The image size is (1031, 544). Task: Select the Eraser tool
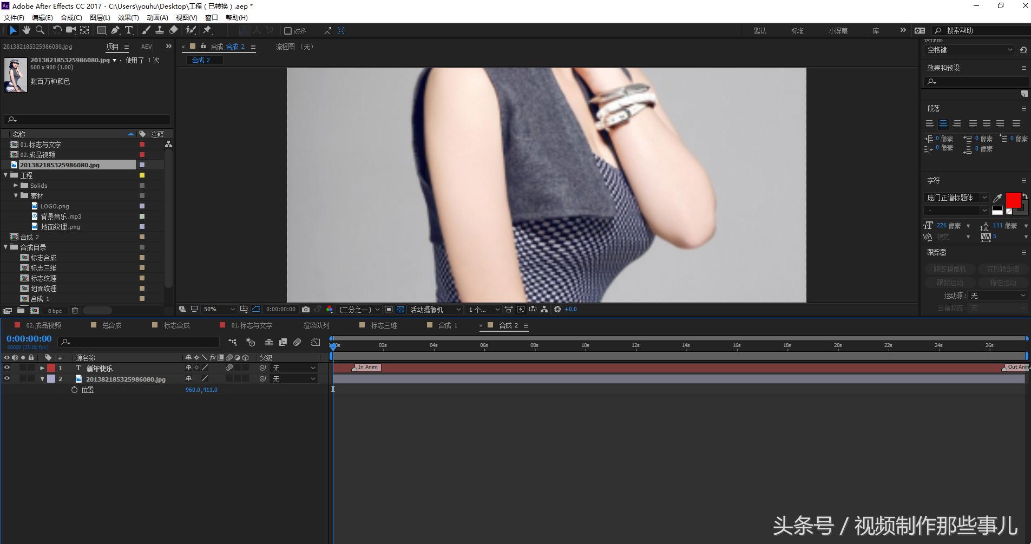(173, 30)
